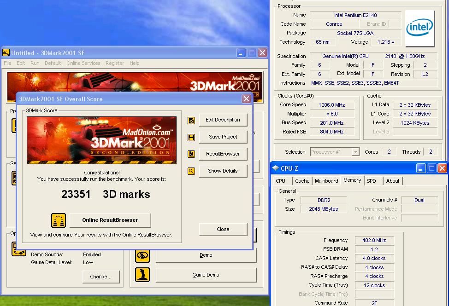Click the Enabled demo sounds value

coord(92,254)
